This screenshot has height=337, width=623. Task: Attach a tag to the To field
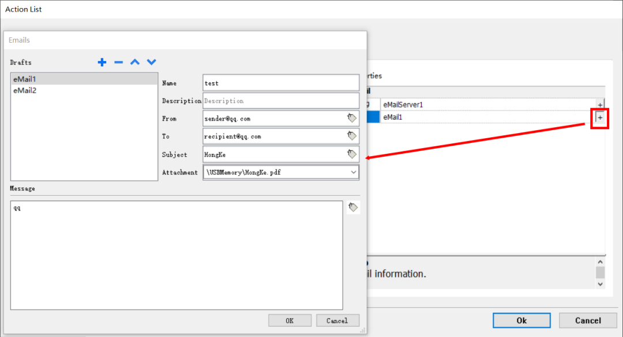[x=352, y=136]
